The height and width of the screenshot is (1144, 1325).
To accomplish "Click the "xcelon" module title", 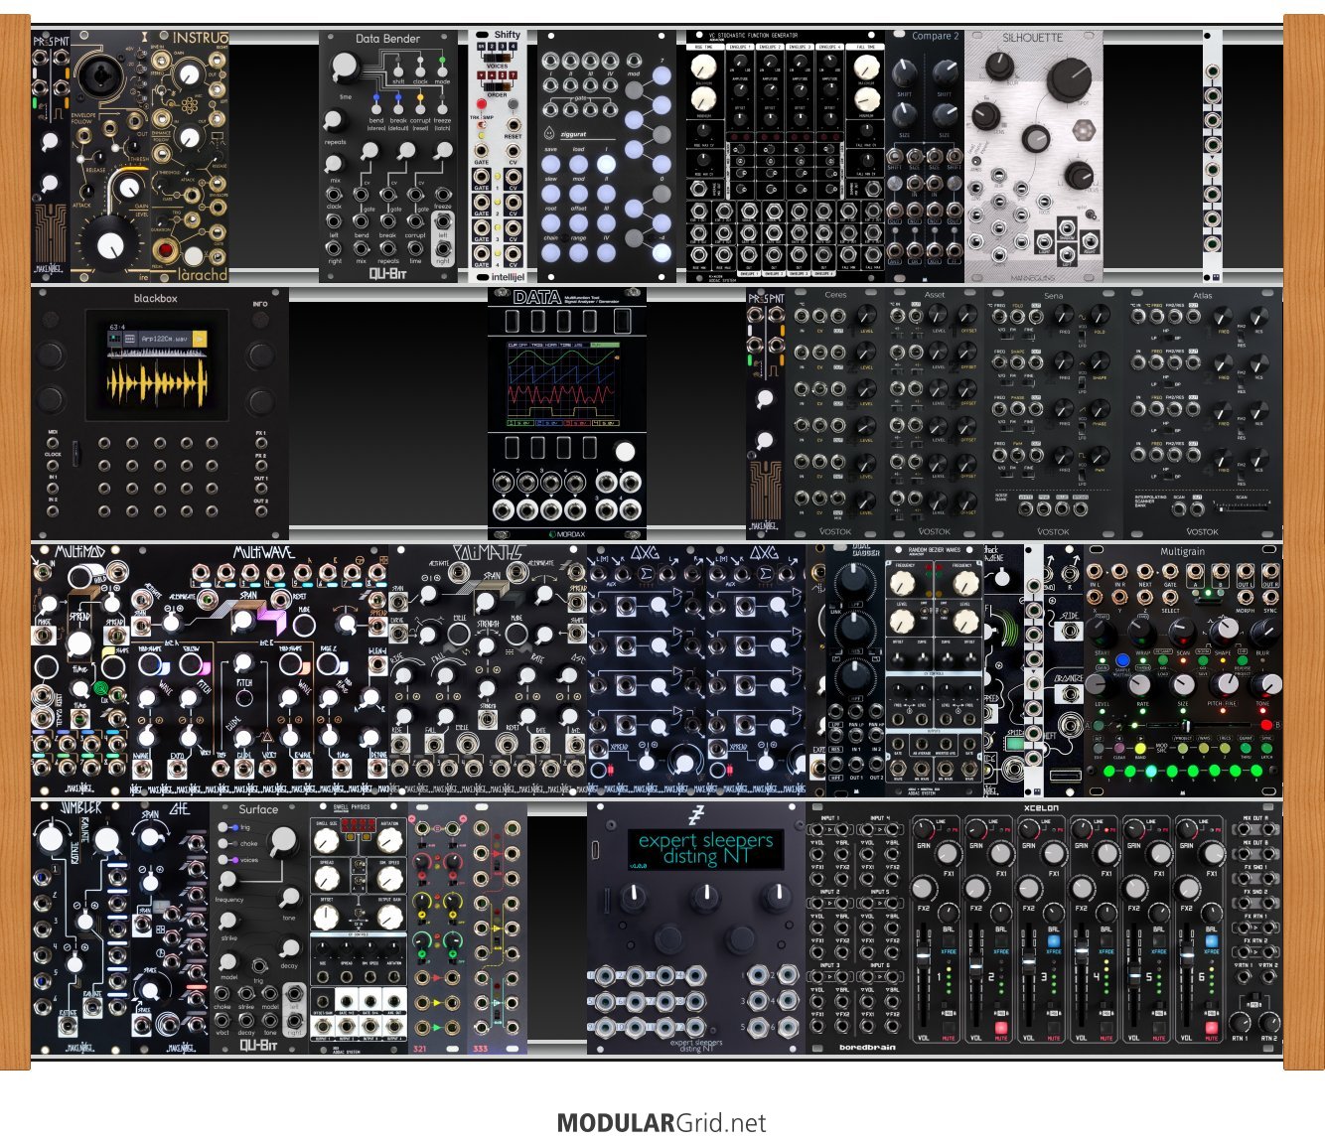I will tap(1041, 808).
